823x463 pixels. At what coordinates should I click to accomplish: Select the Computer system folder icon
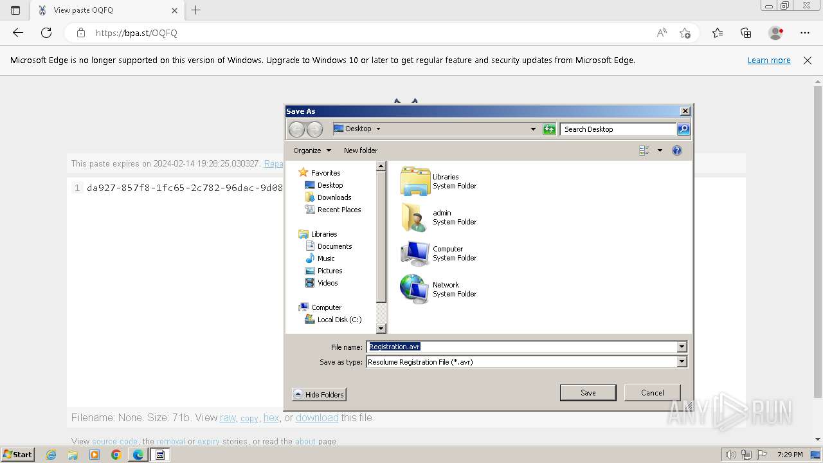(x=415, y=253)
